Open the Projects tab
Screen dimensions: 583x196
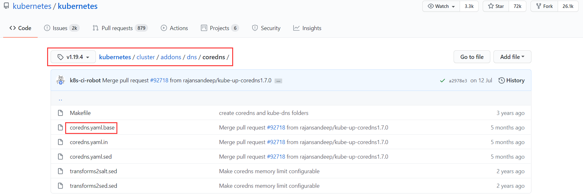[220, 28]
